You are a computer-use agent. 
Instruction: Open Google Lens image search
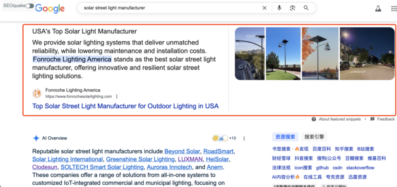click(x=293, y=8)
